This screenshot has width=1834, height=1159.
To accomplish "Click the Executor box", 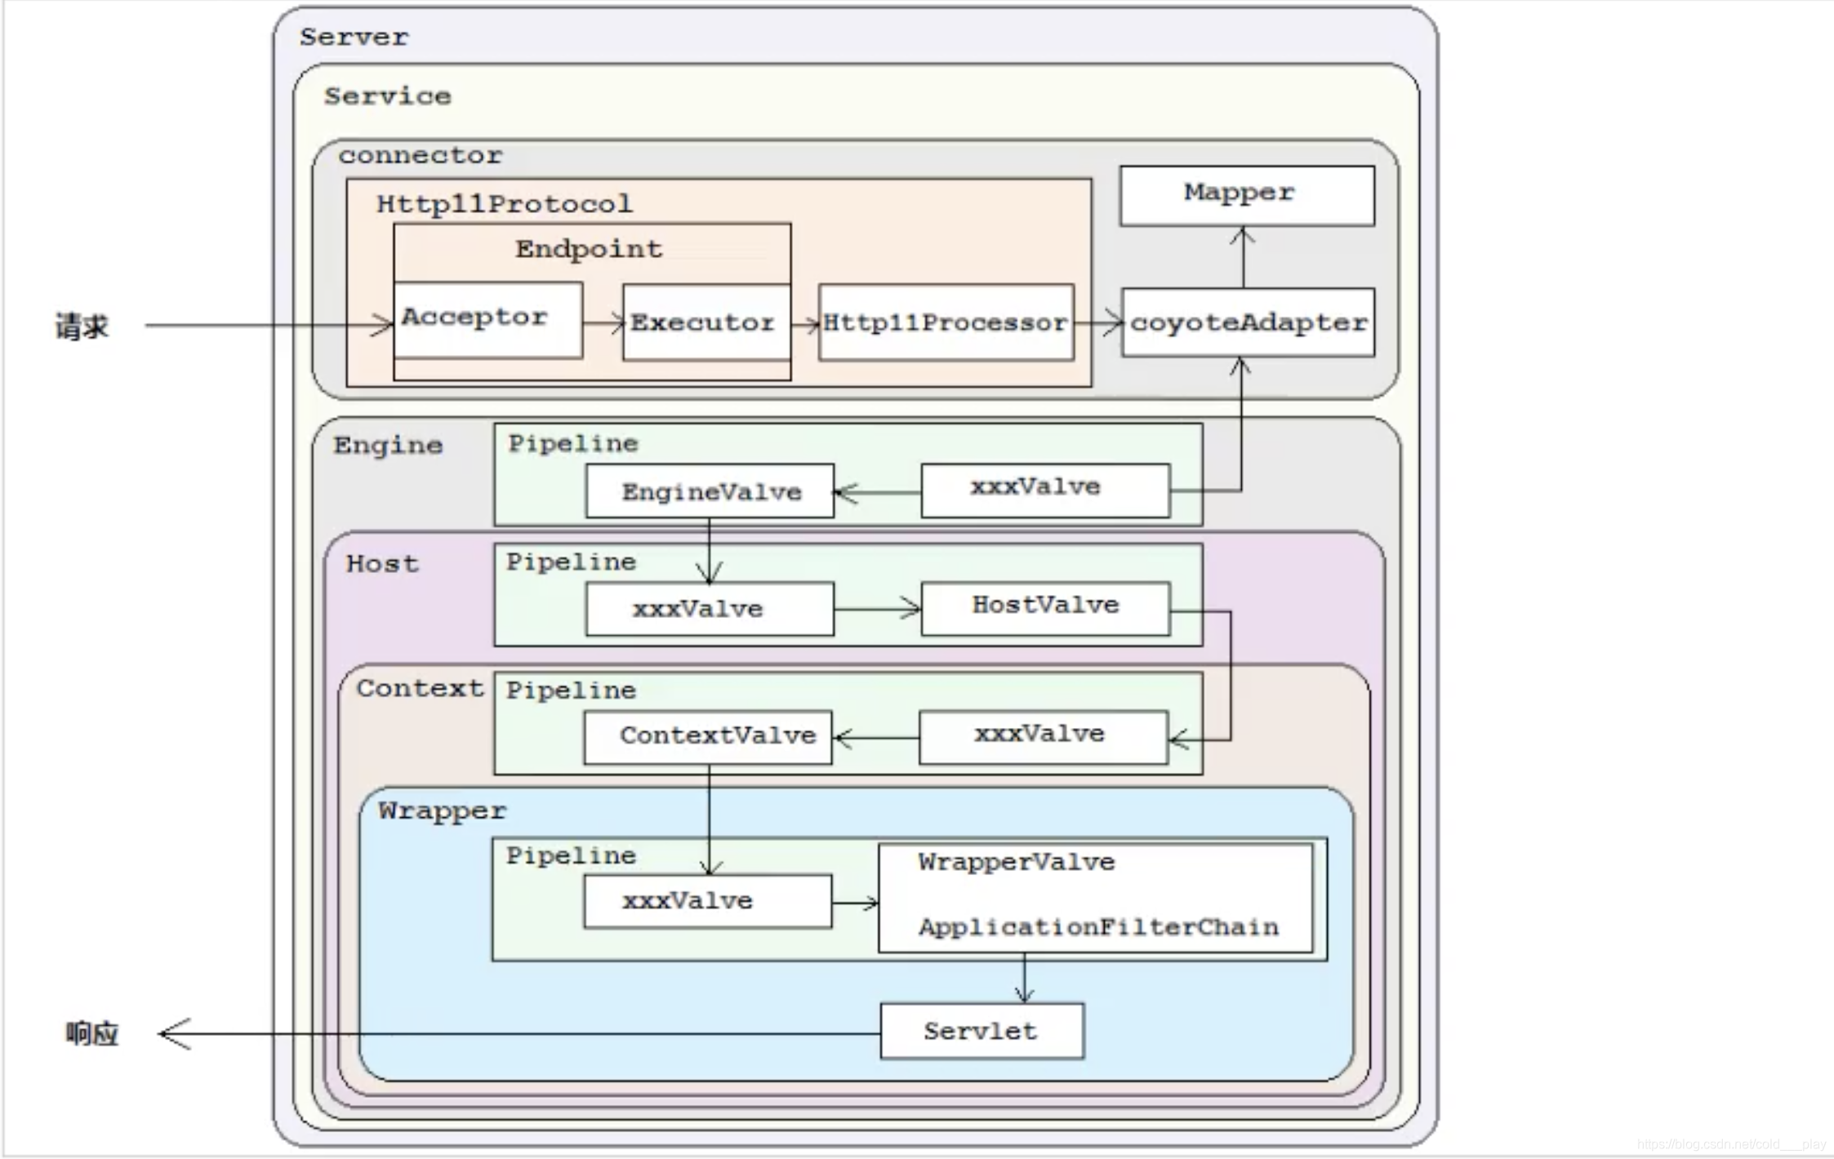I will point(706,322).
